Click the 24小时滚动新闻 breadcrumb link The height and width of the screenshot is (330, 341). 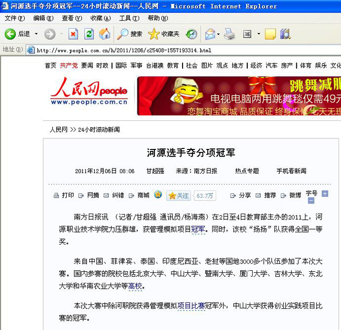[99, 129]
